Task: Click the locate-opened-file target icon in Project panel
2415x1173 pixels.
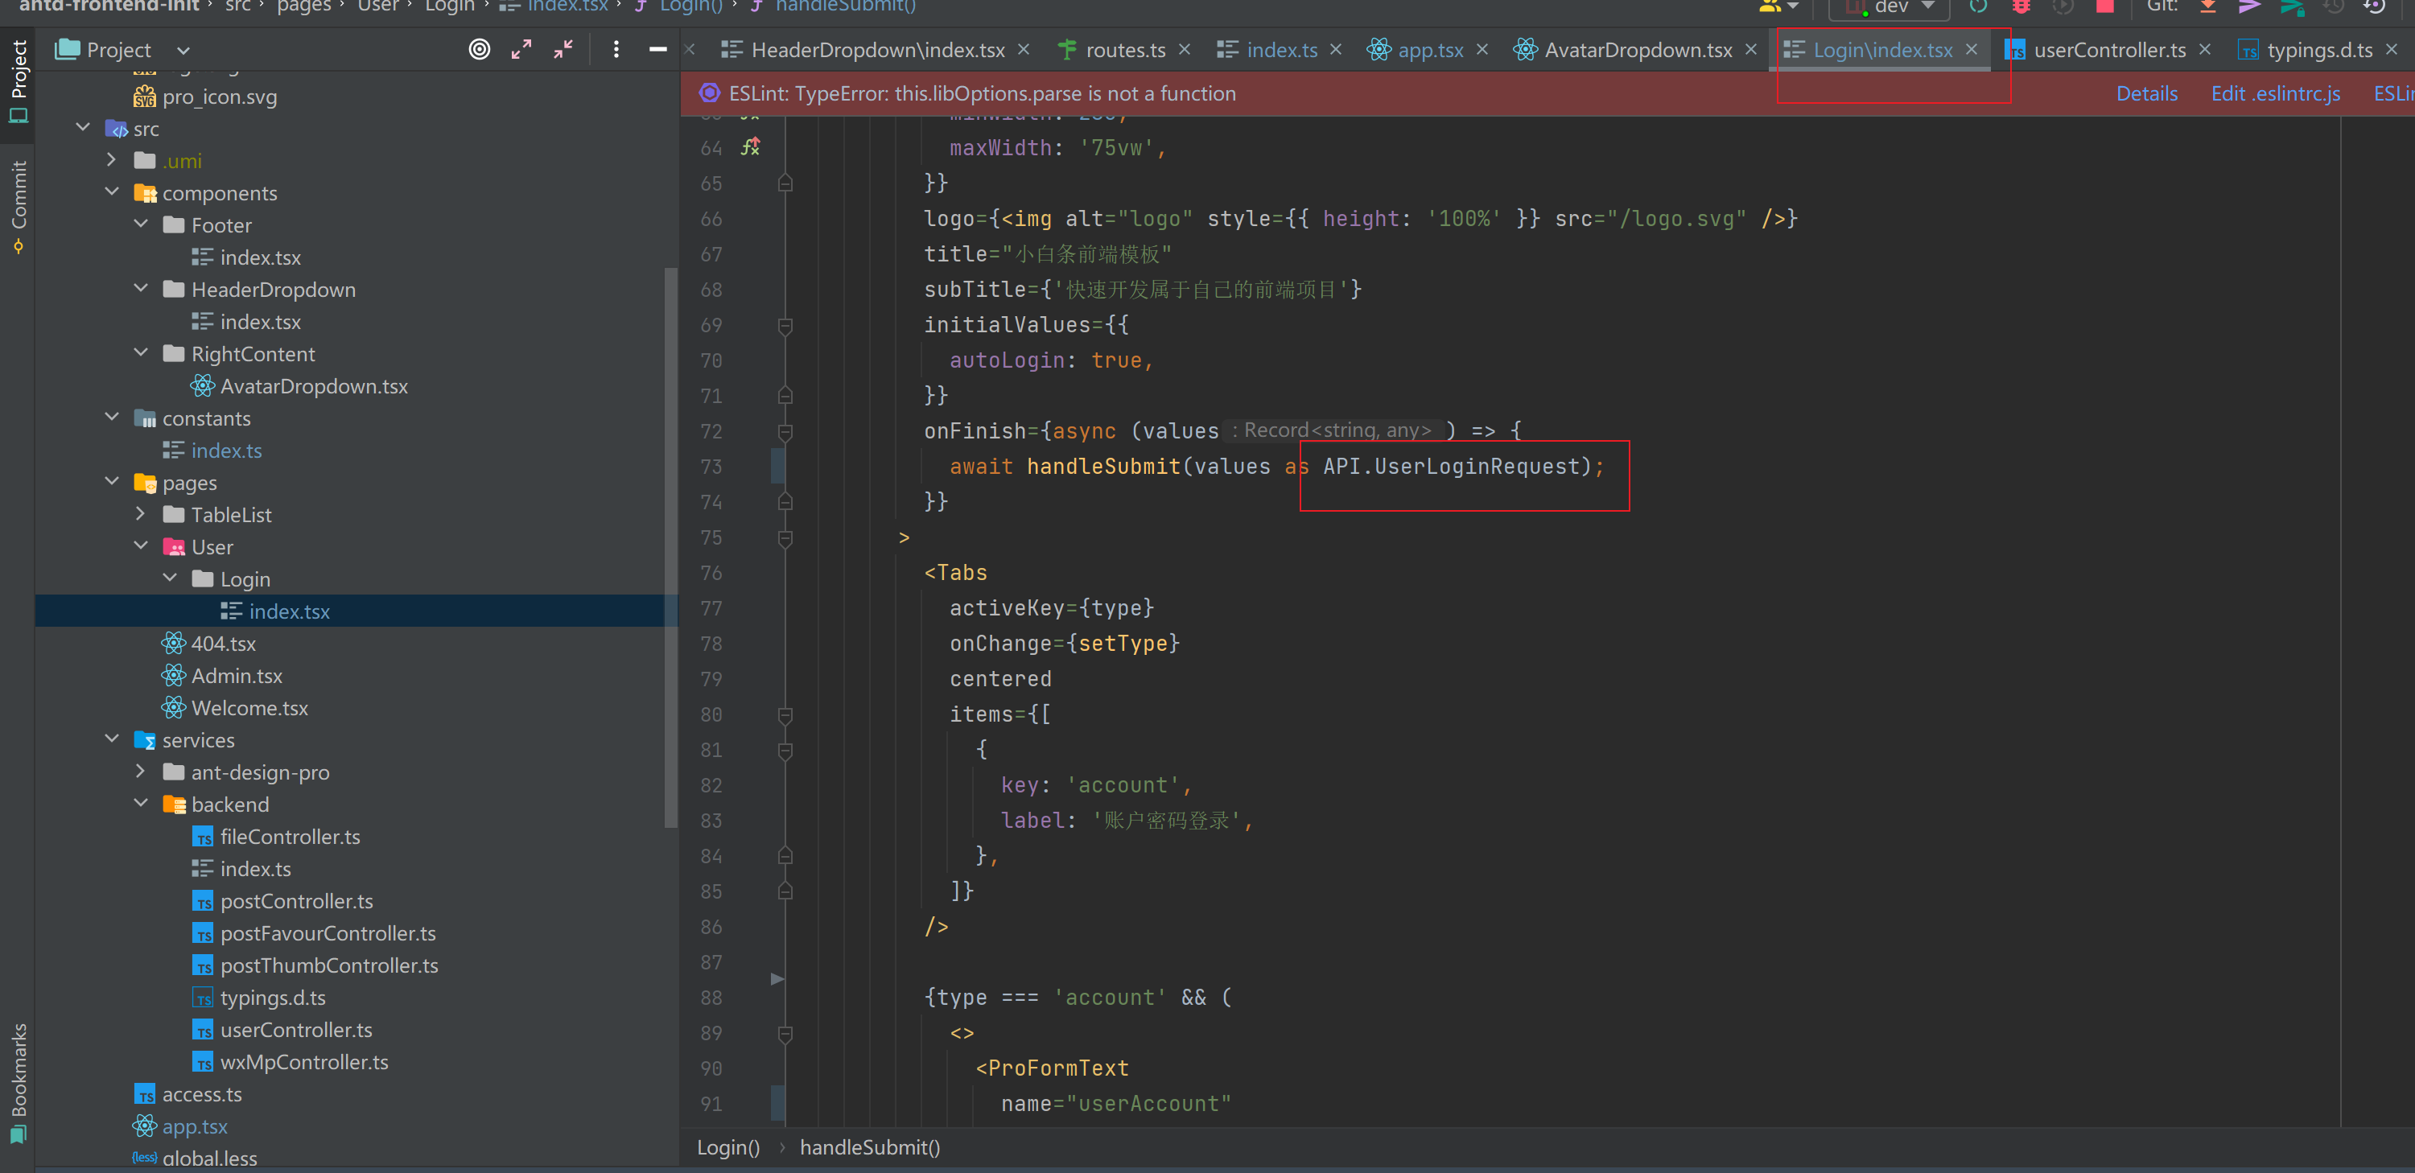Action: [x=479, y=50]
